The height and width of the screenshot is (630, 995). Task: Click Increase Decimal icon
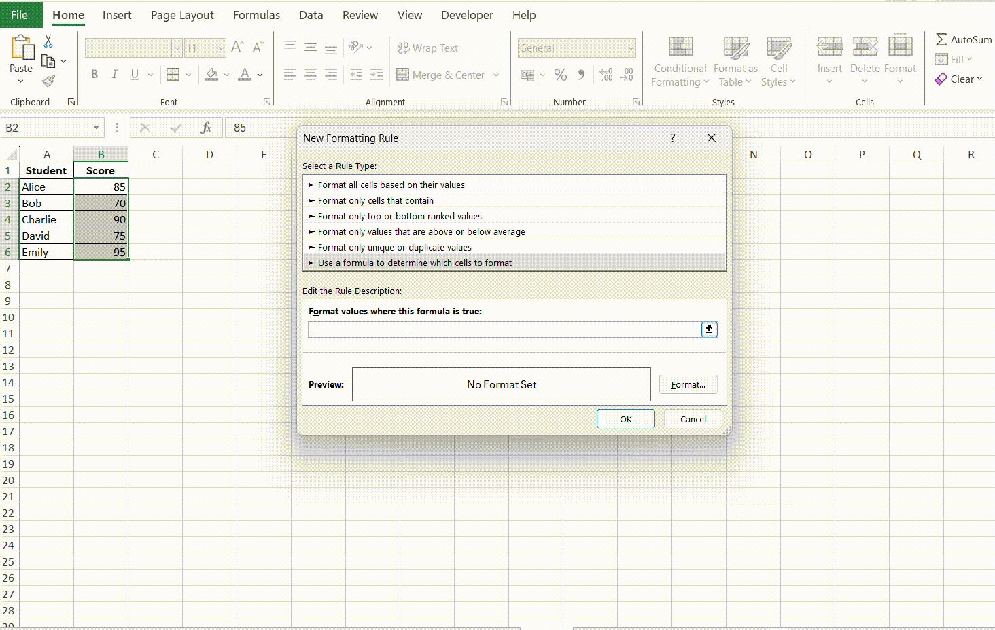point(606,75)
